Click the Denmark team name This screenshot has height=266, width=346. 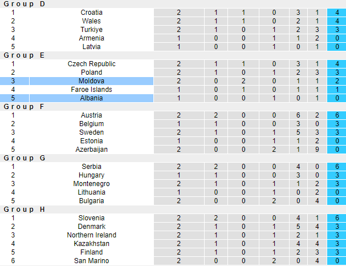coord(91,227)
